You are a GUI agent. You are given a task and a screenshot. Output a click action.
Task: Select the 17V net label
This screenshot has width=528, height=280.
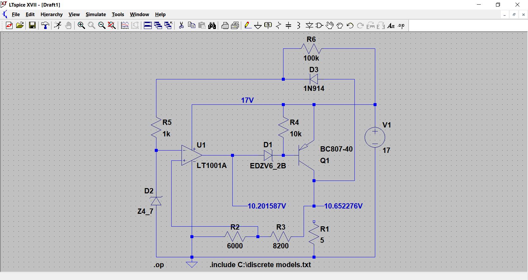point(247,100)
